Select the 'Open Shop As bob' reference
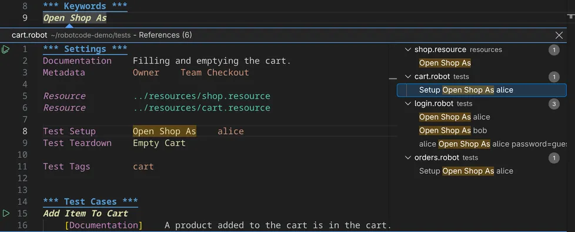This screenshot has width=575, height=232. click(x=453, y=130)
